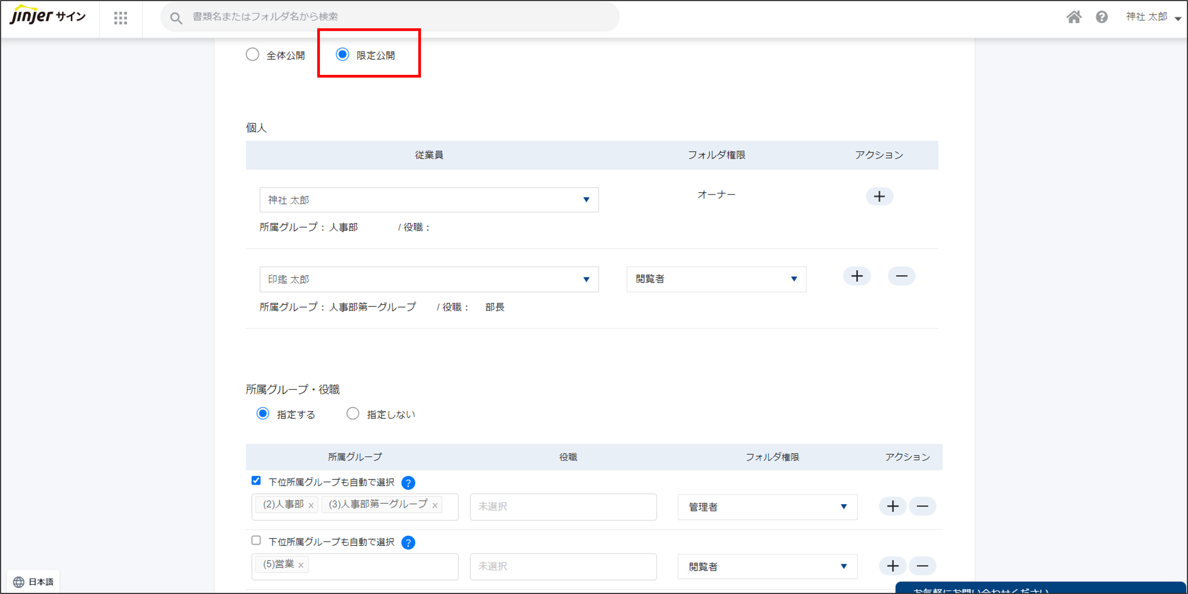This screenshot has height=594, width=1188.
Task: Click the home icon in header
Action: (x=1074, y=17)
